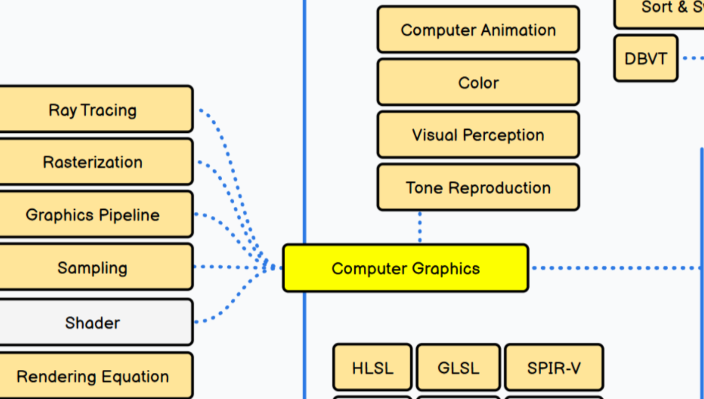Click dotted line extending right from DBVT
Image resolution: width=704 pixels, height=399 pixels.
(693, 58)
